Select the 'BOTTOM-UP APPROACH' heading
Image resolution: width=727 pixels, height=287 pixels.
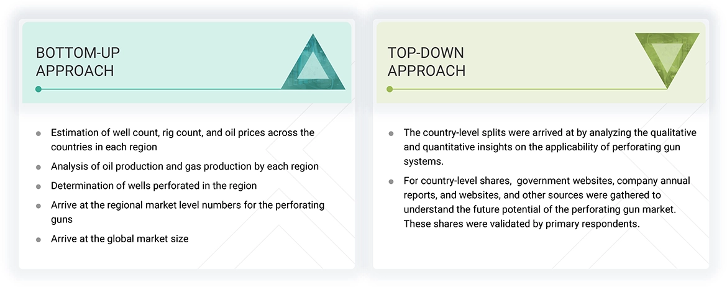click(75, 61)
